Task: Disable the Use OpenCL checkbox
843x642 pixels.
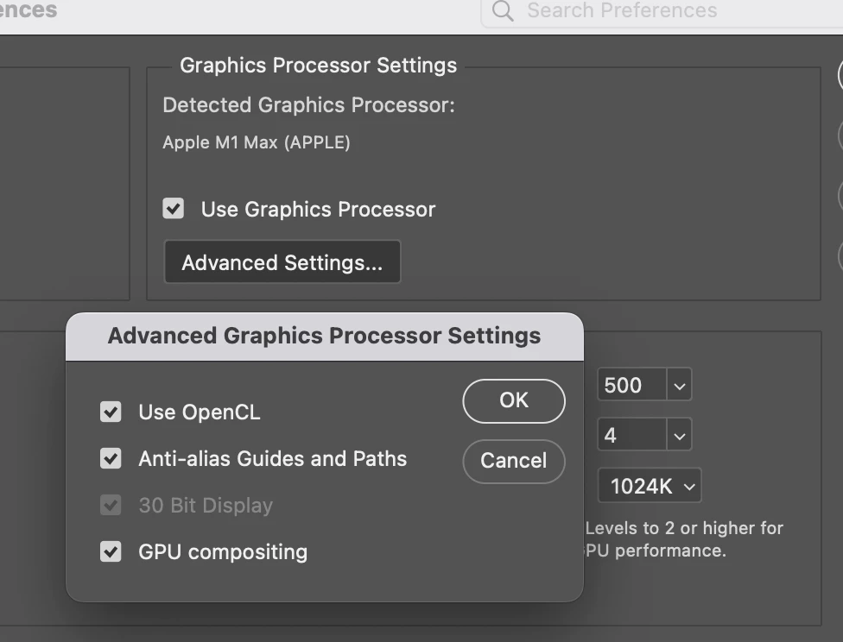Action: click(x=111, y=412)
